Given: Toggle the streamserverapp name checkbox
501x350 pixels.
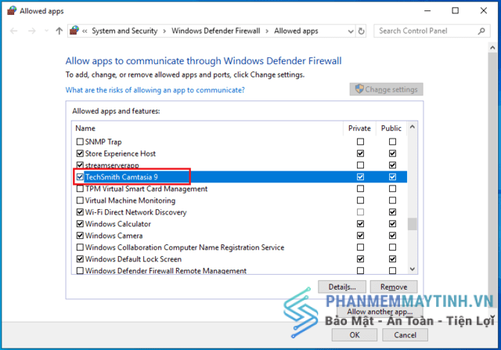Looking at the screenshot, I should pos(80,165).
